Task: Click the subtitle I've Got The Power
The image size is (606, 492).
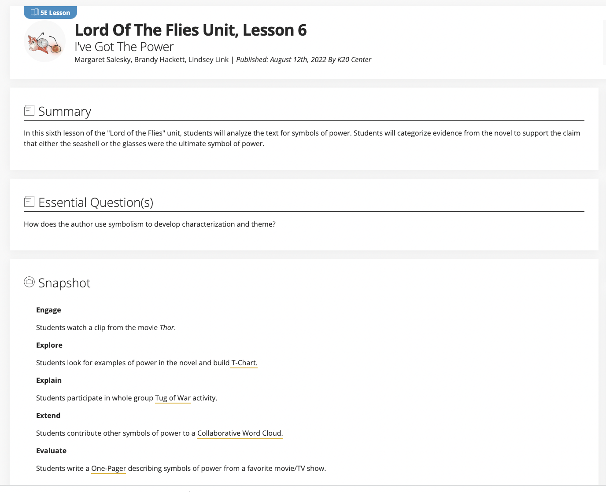Action: coord(124,46)
